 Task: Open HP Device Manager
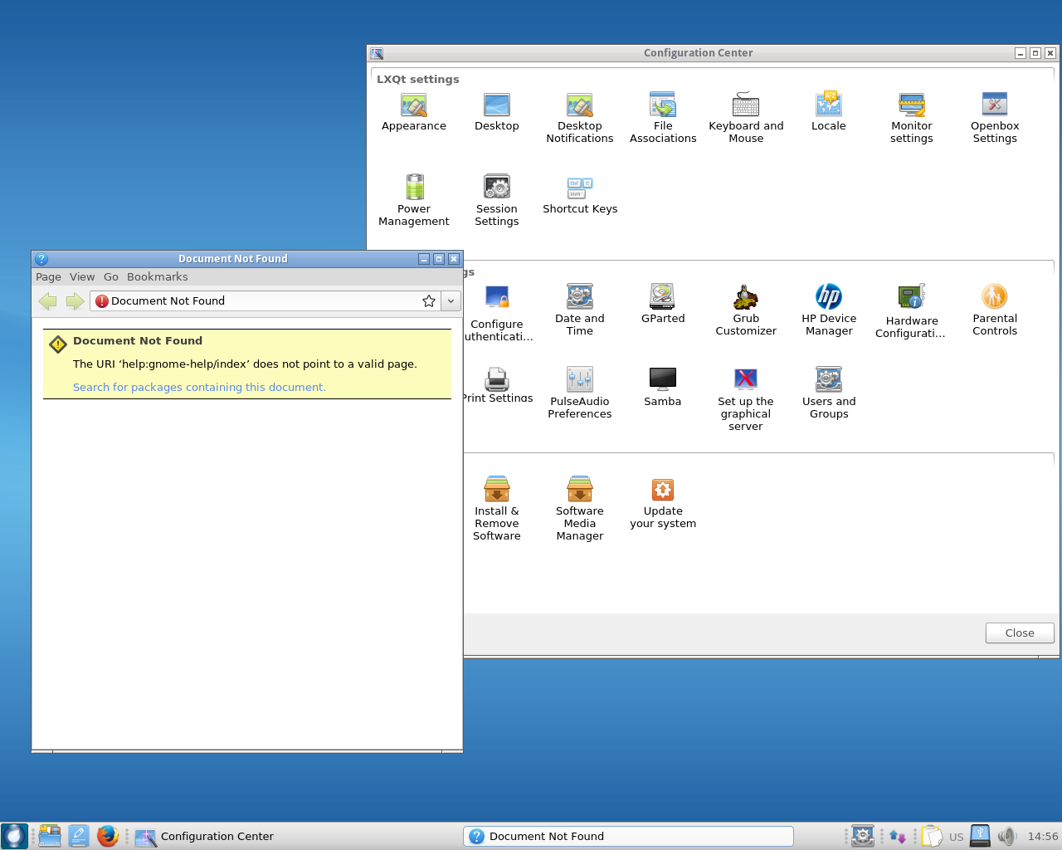click(829, 310)
